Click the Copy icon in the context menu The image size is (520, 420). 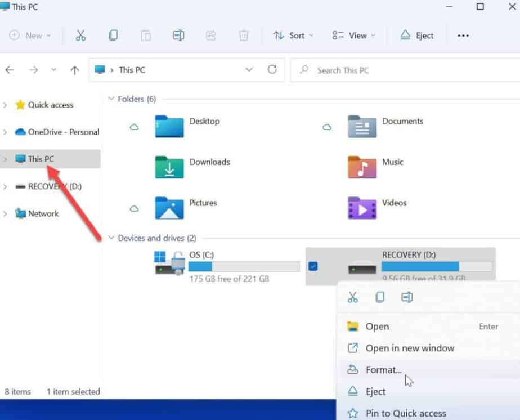tap(380, 297)
